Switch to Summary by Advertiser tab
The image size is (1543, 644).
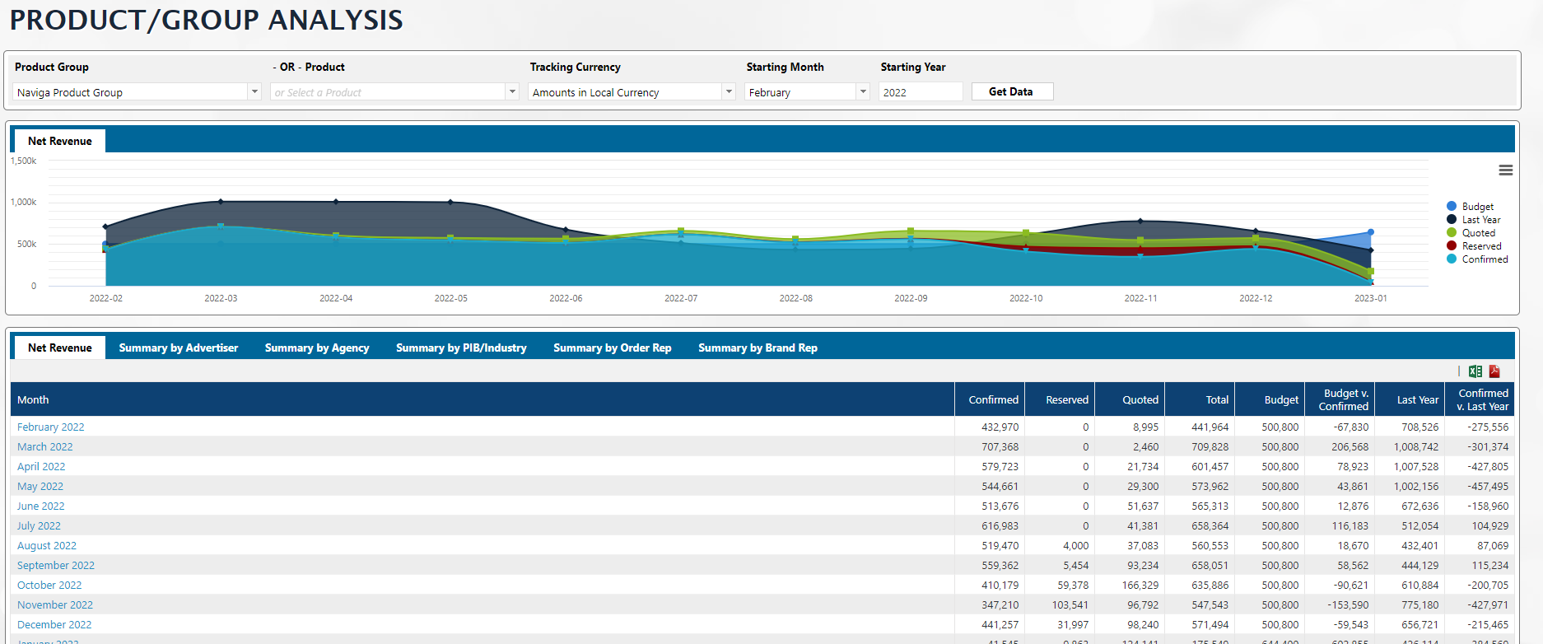178,348
